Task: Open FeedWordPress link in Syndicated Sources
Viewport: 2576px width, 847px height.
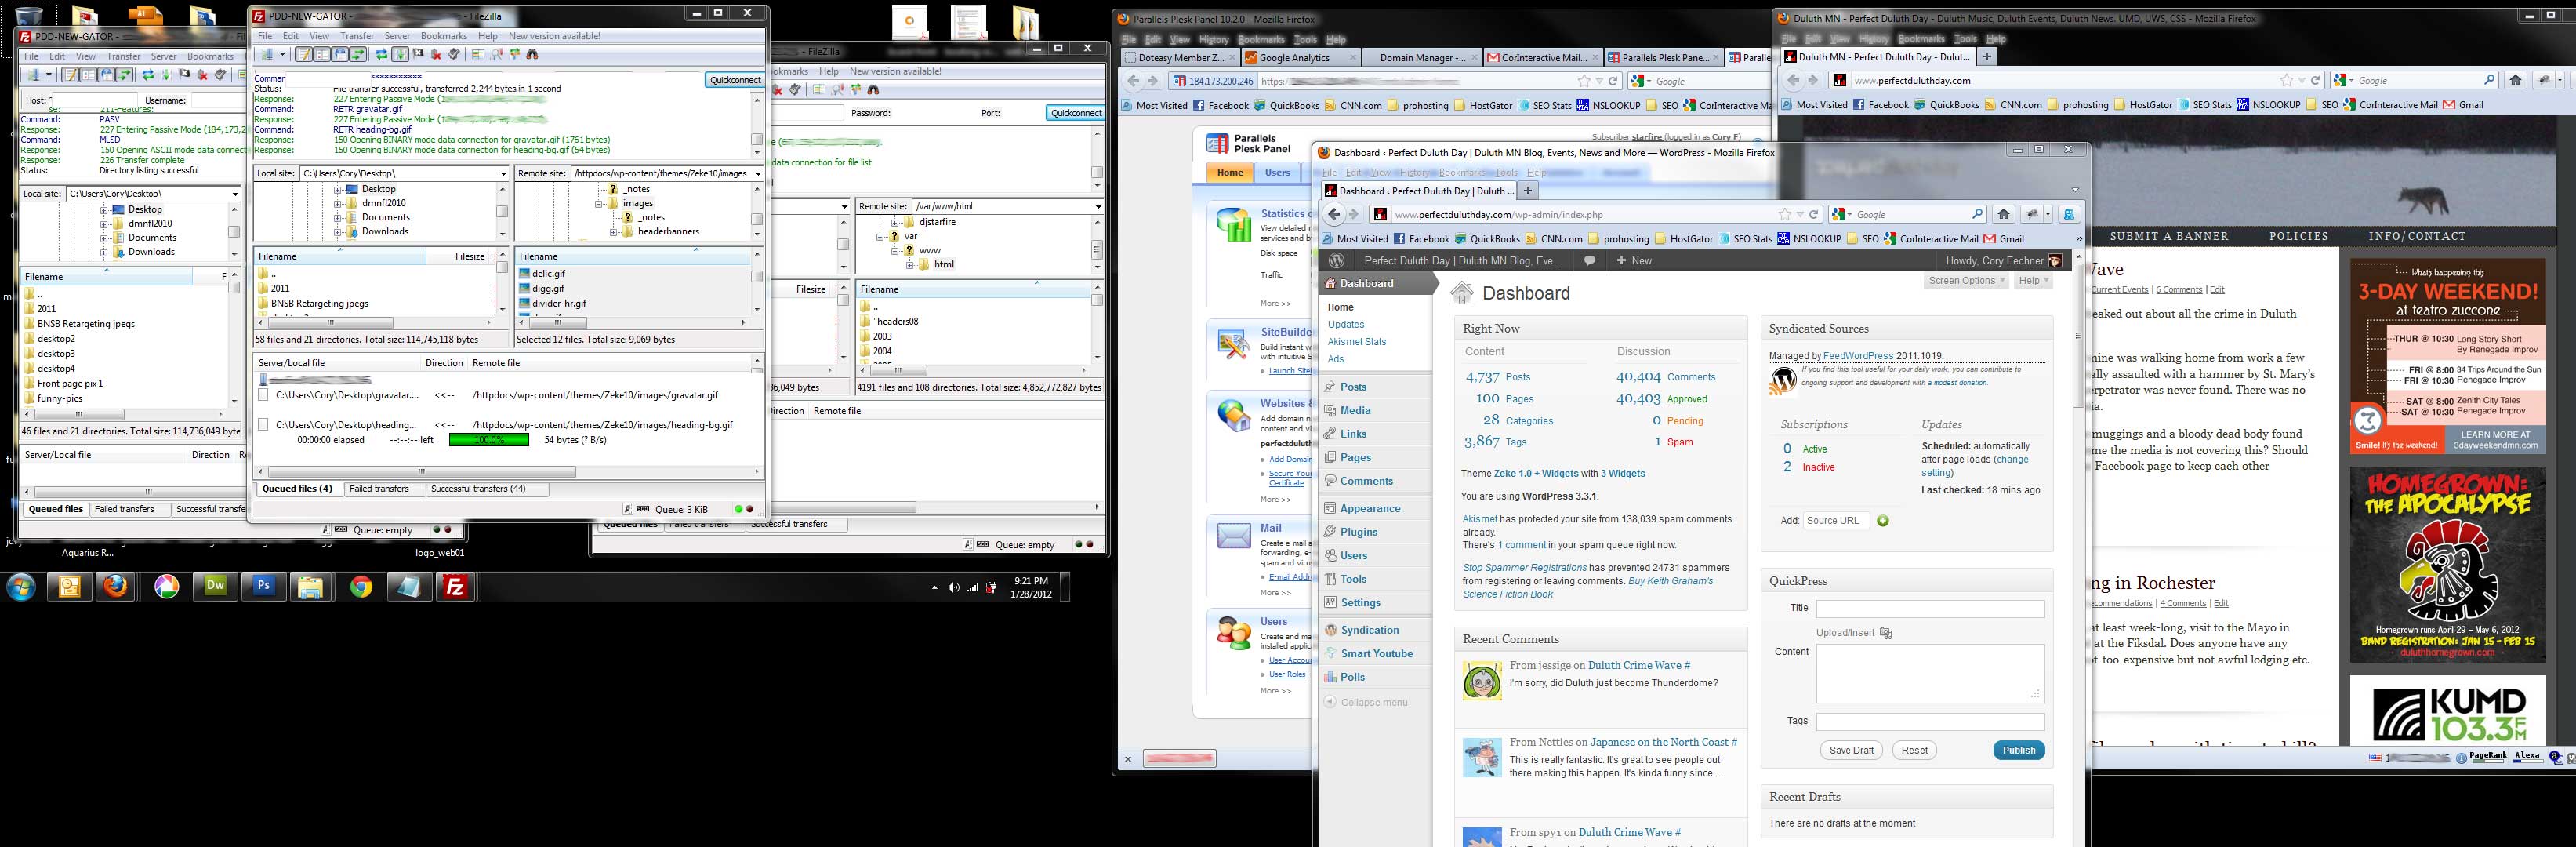Action: click(1858, 356)
